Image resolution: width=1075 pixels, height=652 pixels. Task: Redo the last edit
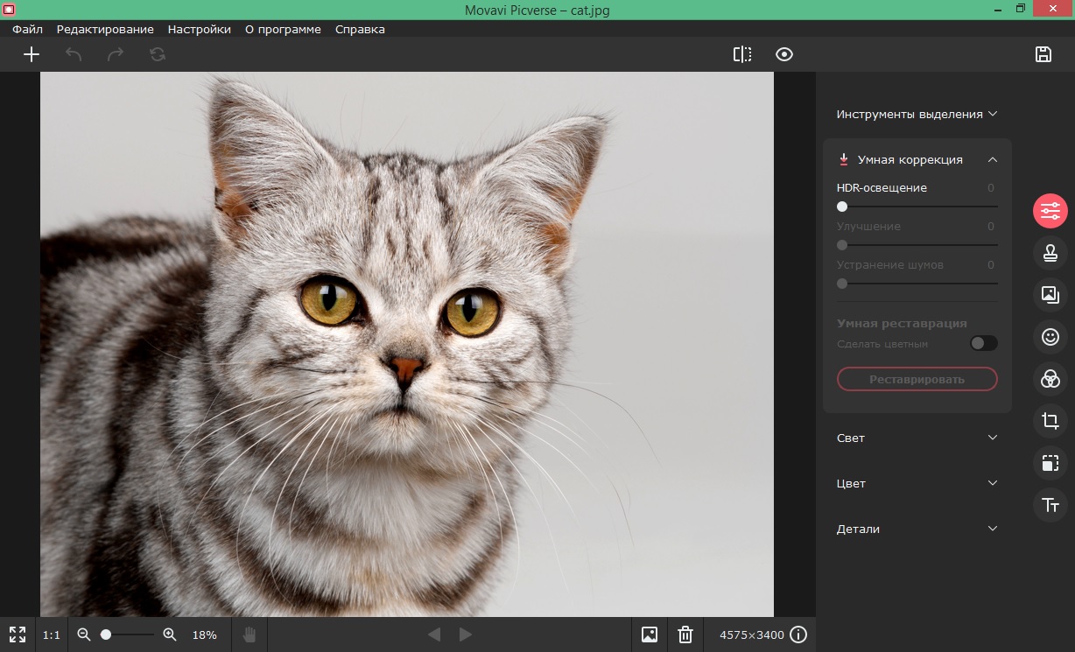coord(115,54)
